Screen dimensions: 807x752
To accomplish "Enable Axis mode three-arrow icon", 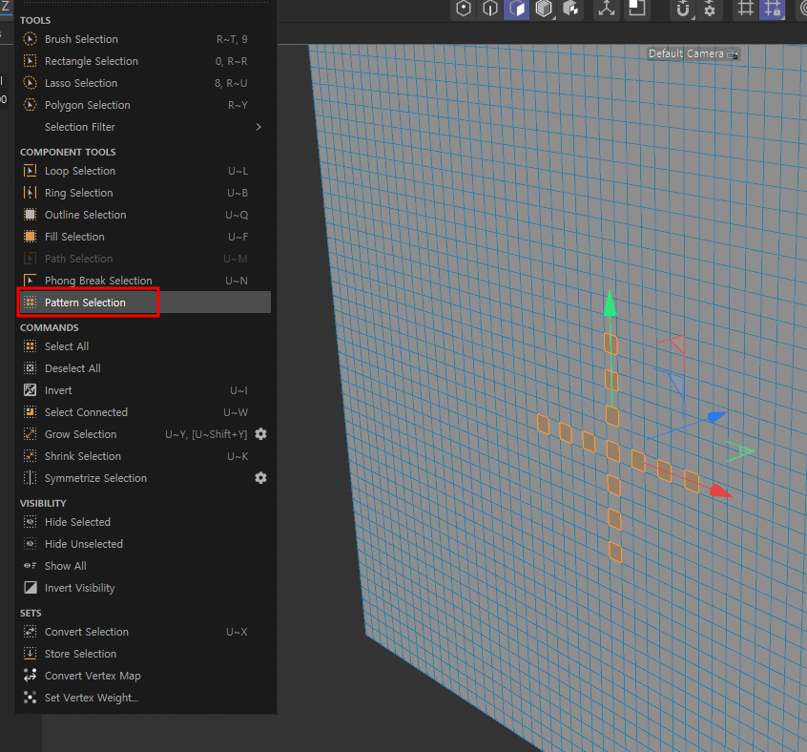I will 607,9.
